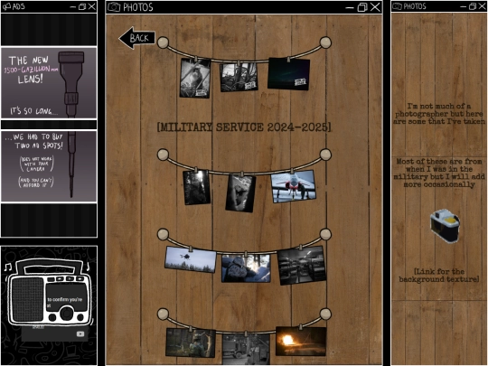
Task: Maximize the main Photos window
Action: click(362, 7)
